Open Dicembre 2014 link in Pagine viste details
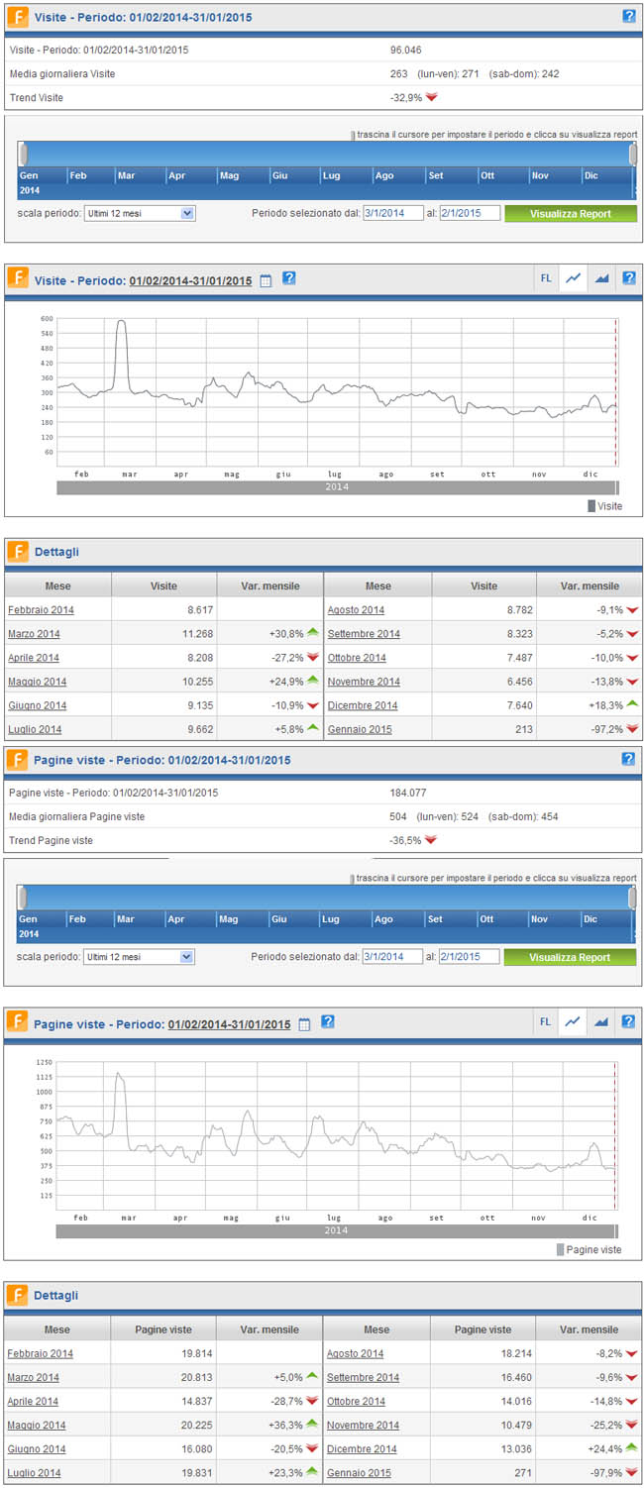This screenshot has height=1488, width=644. (362, 1448)
